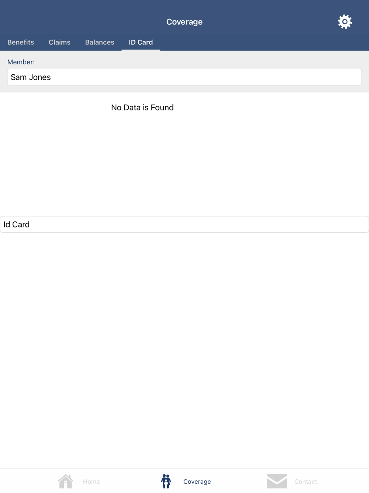Open settings with the gear icon

[345, 22]
